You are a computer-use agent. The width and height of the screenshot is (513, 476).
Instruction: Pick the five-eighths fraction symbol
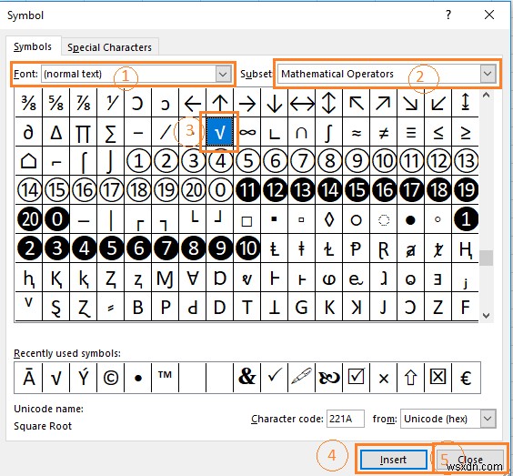[56, 103]
